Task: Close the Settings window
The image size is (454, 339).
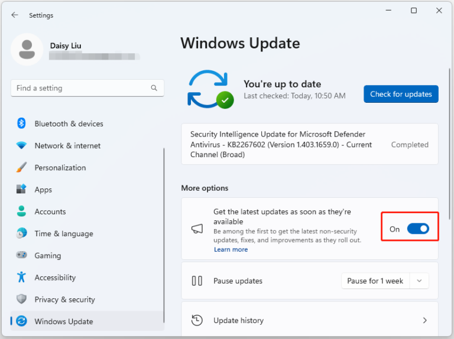Action: pos(439,11)
